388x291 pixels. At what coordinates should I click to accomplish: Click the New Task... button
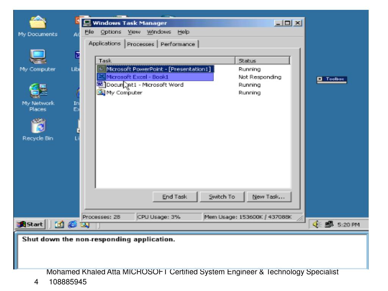point(269,197)
